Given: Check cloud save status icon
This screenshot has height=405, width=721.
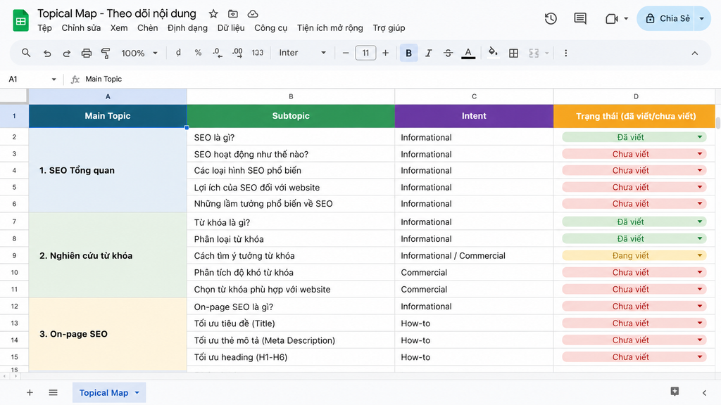Looking at the screenshot, I should 253,14.
